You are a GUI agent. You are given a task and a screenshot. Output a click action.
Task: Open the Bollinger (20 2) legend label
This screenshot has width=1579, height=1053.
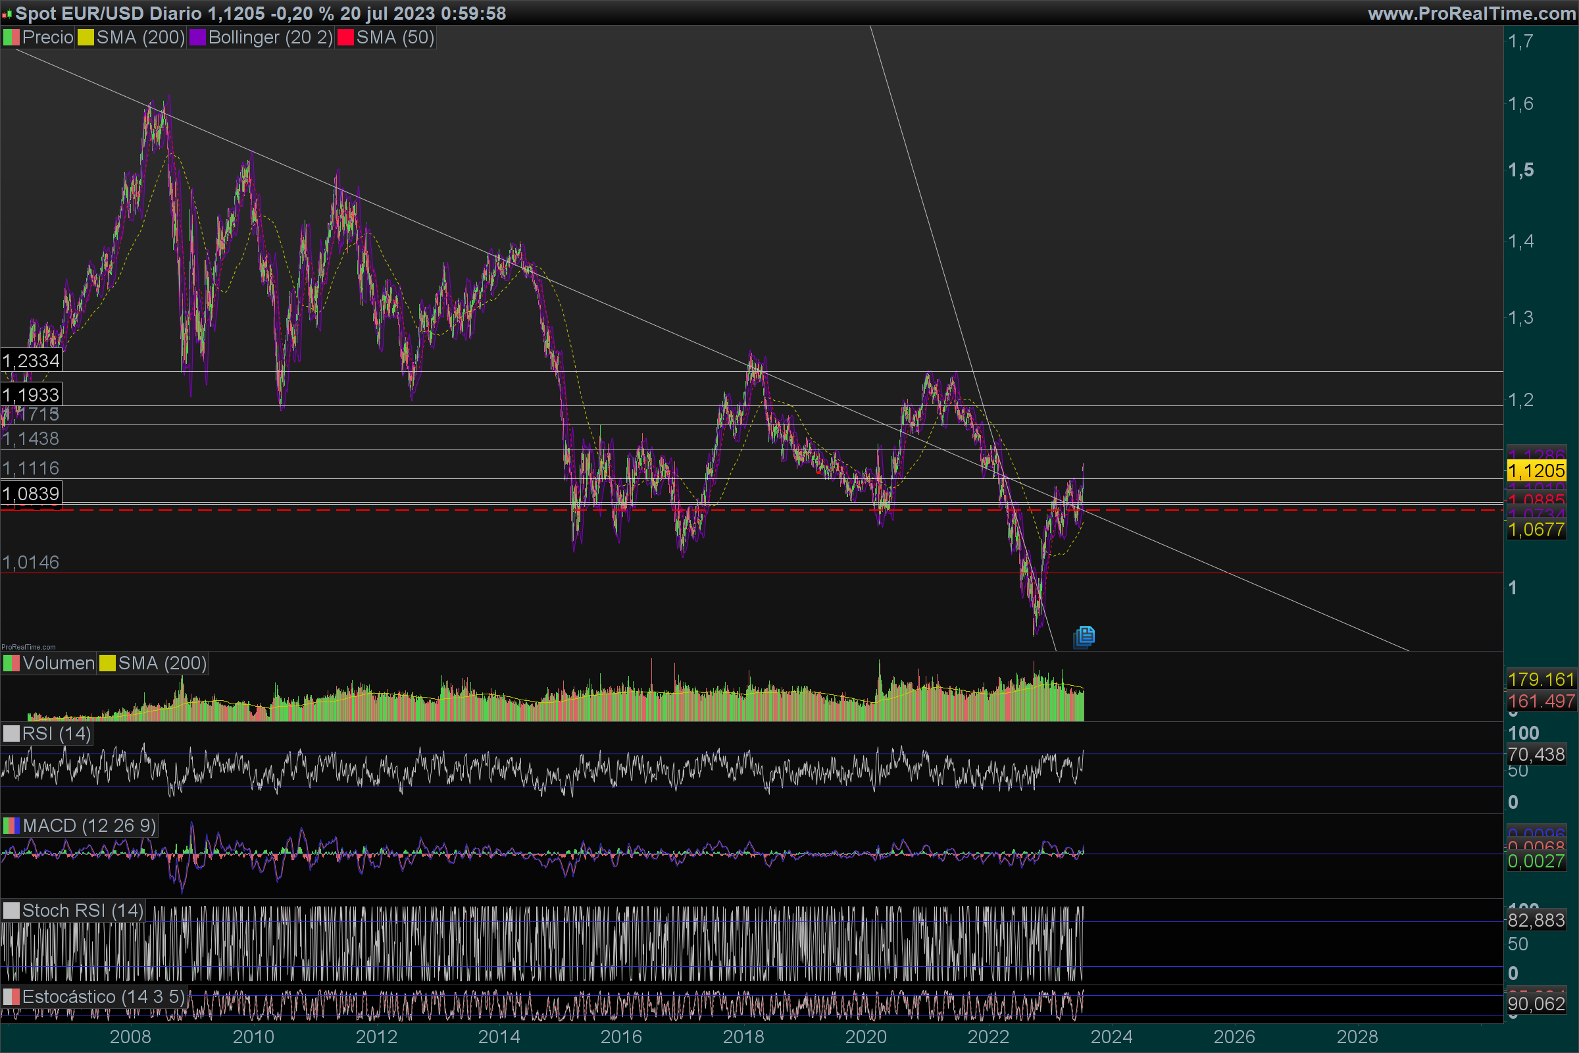coord(270,38)
